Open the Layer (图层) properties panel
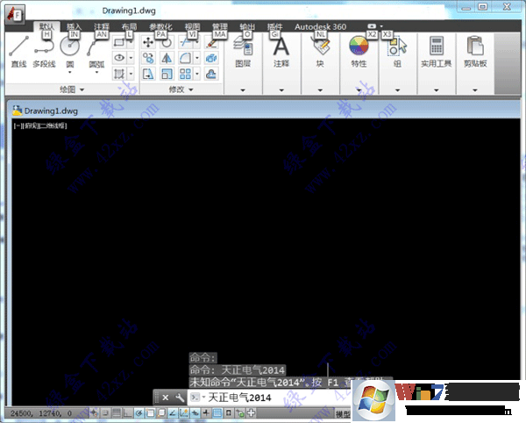The width and height of the screenshot is (526, 423). click(243, 51)
